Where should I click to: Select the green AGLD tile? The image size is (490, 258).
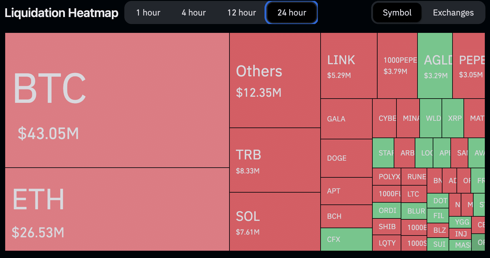435,66
